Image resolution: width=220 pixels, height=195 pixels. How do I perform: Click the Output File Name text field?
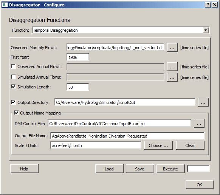pos(127,136)
